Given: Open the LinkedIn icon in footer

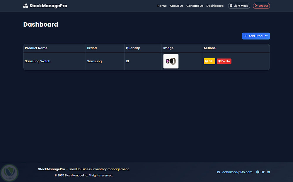Looking at the screenshot, I should pyautogui.click(x=268, y=172).
